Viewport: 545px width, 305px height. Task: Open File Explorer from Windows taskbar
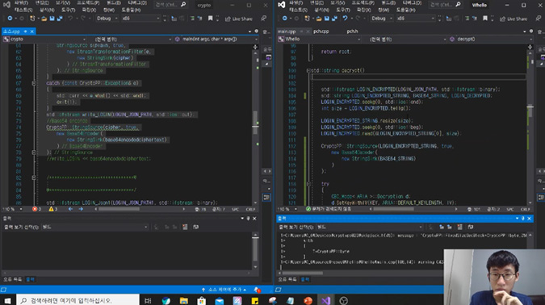[184, 300]
